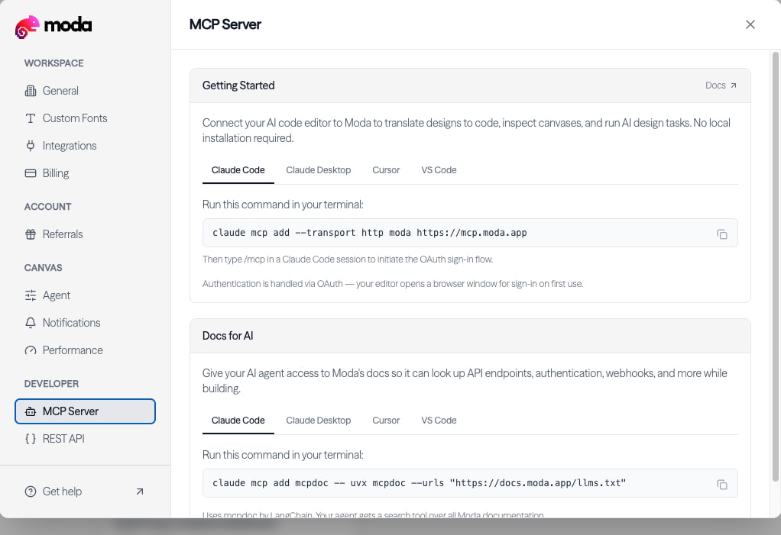
Task: Click the General building icon
Action: tap(31, 91)
